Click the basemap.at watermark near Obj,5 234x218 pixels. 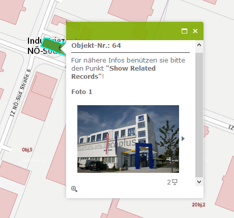click(x=34, y=160)
